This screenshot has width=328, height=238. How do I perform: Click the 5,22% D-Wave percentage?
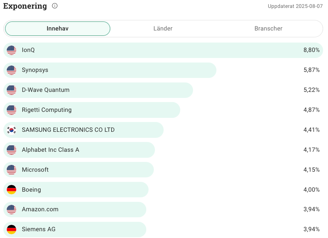(x=311, y=90)
